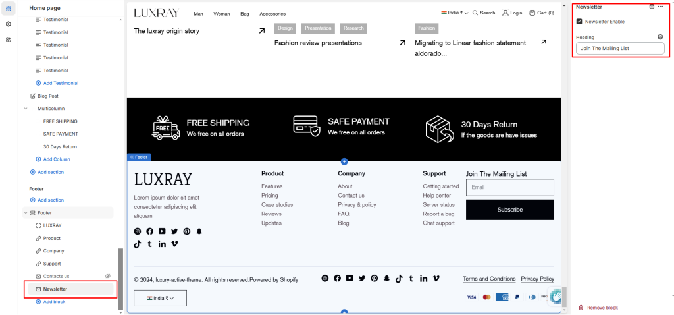The image size is (674, 315).
Task: Click Facebook icon under the Lorem ipsum text
Action: 149,231
